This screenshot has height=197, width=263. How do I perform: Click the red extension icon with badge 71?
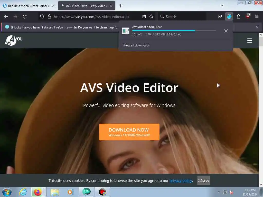pos(248,16)
